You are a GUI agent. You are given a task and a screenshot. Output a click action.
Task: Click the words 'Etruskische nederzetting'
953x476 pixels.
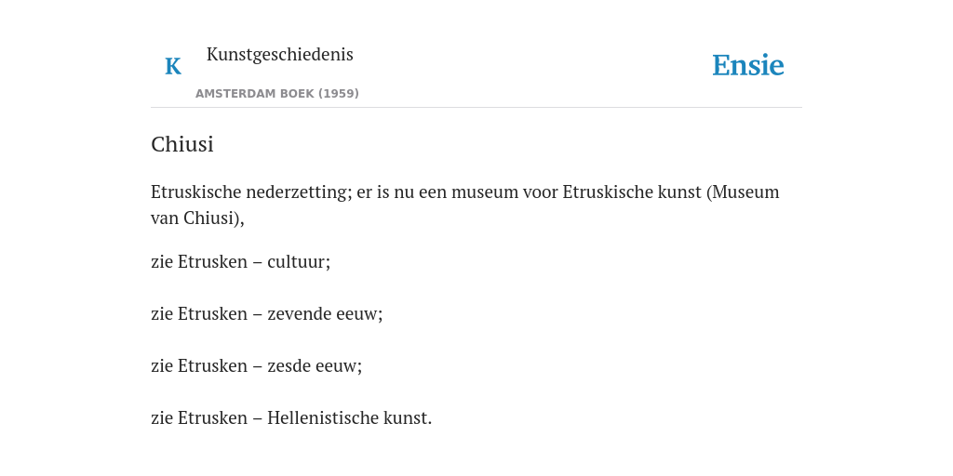[251, 192]
